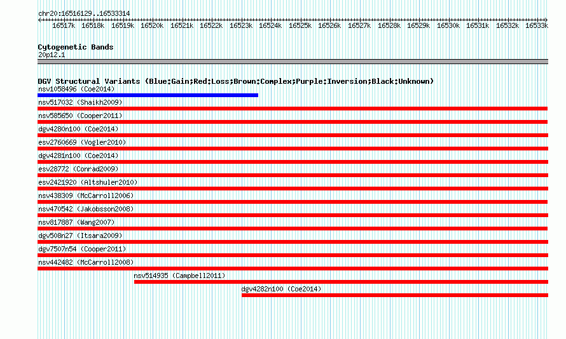
Task: Open dgv7507n54 (Cooper2011) label
Action: [x=82, y=249]
